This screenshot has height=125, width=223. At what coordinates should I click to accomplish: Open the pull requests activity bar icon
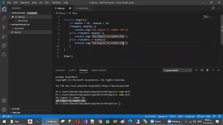pos(4,55)
